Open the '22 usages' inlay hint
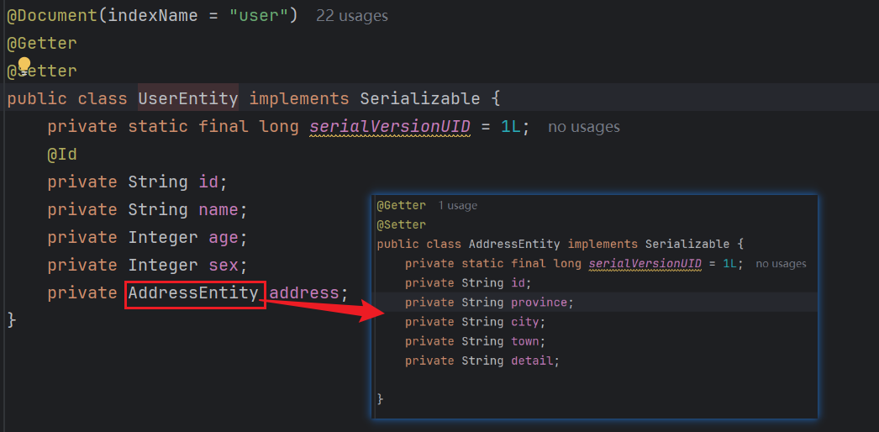The height and width of the screenshot is (432, 879). (352, 16)
